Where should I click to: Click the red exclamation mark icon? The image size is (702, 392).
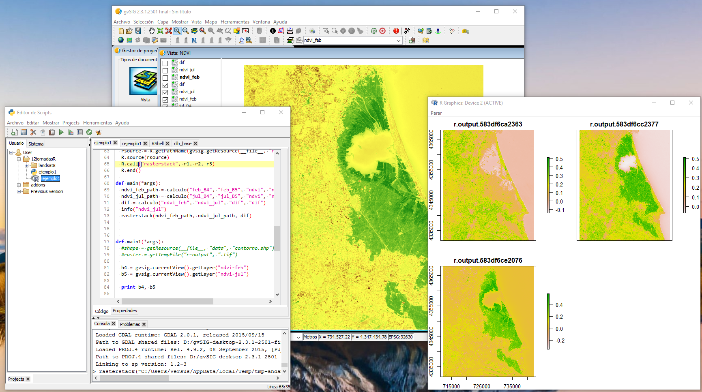(396, 31)
